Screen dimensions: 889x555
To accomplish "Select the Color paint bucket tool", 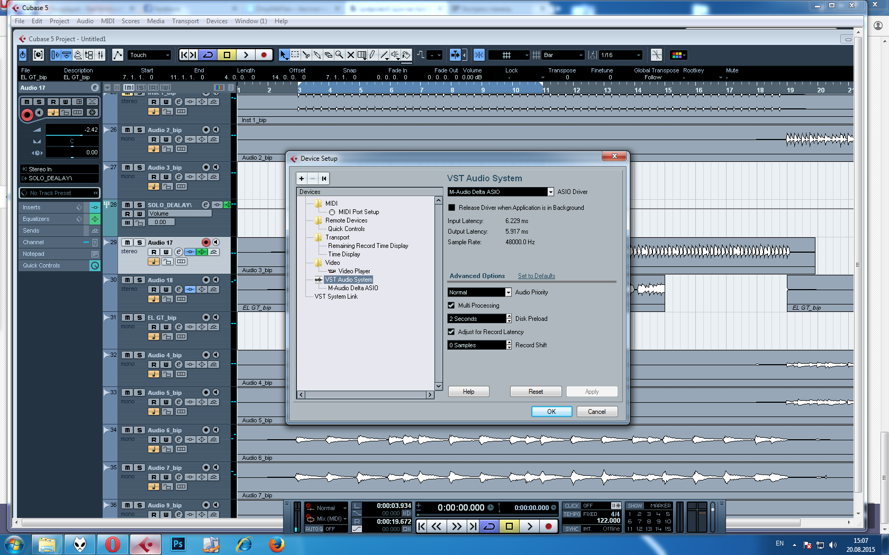I will click(406, 54).
